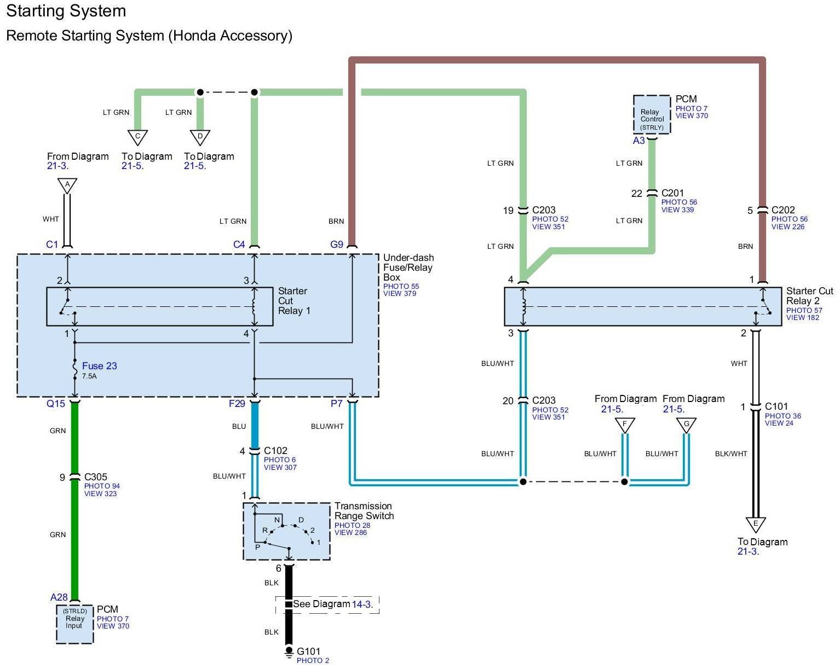Open PHOTO 55 for Under-dash Fuse/Relay Box
The image size is (840, 669).
pos(401,286)
